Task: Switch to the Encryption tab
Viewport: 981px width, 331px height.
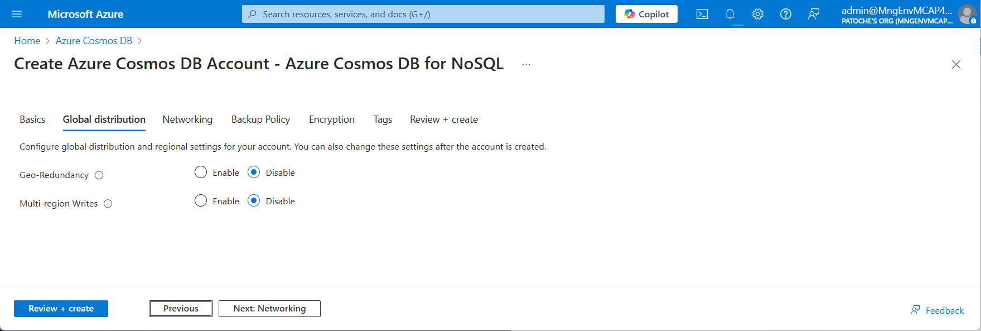Action: 331,119
